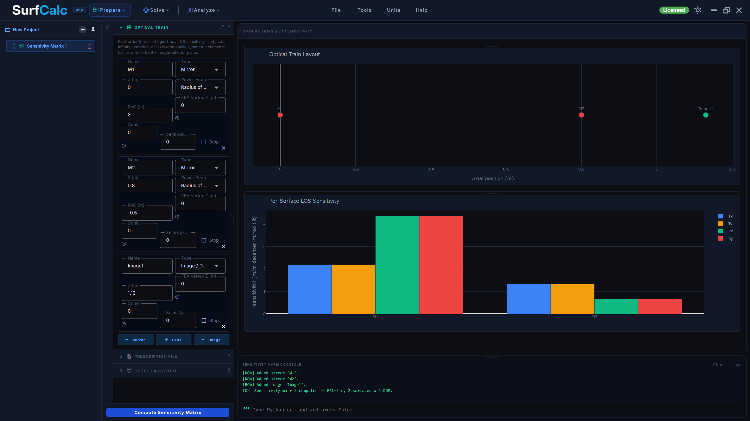Add a new project item with plus icon
Screen dimensions: 750x421
click(83, 30)
